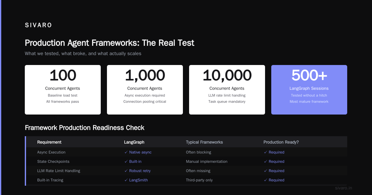372x195 pixels.
Task: Click "LLM rate limit handling" card text
Action: (227, 95)
